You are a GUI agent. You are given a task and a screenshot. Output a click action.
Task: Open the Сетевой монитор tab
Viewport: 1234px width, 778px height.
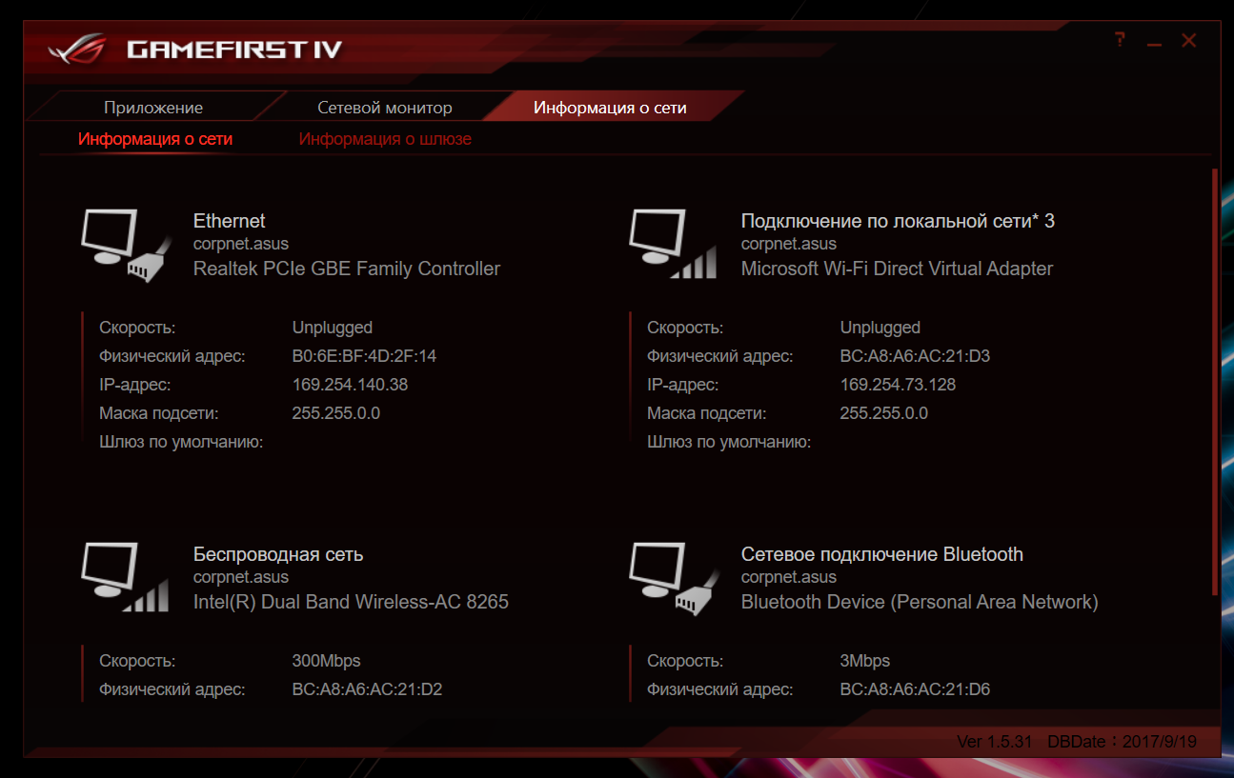click(x=385, y=108)
